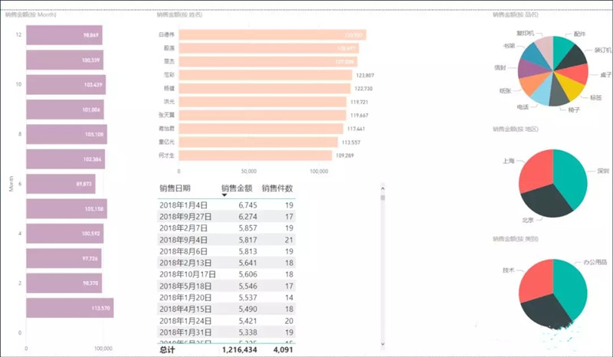Select table row 2018年4月15日
Image resolution: width=613 pixels, height=357 pixels.
[227, 309]
